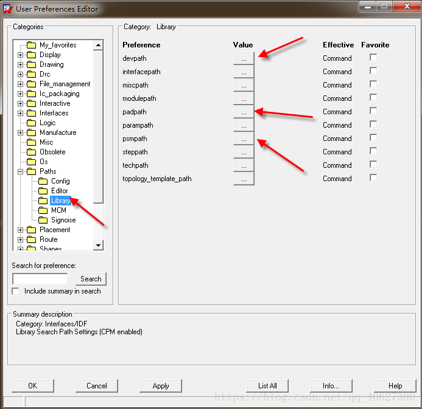Screen dimensions: 422x409
Task: Select the Misc category item
Action: click(47, 142)
